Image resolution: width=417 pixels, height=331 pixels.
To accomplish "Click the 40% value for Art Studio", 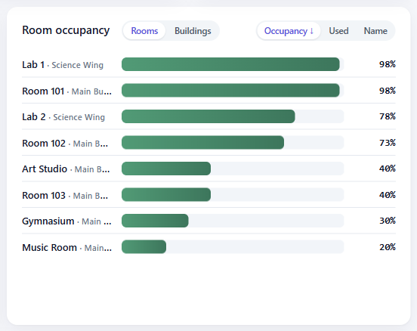I will 388,169.
